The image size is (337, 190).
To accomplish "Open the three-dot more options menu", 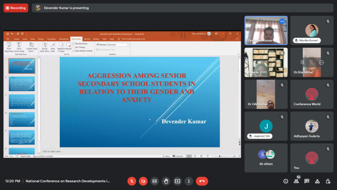I will click(189, 181).
